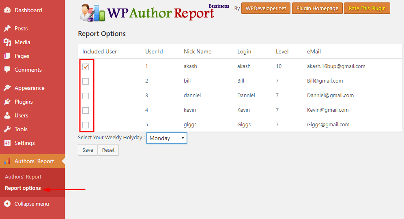Click the Appearance paintbrush icon
The image size is (404, 219).
7,88
